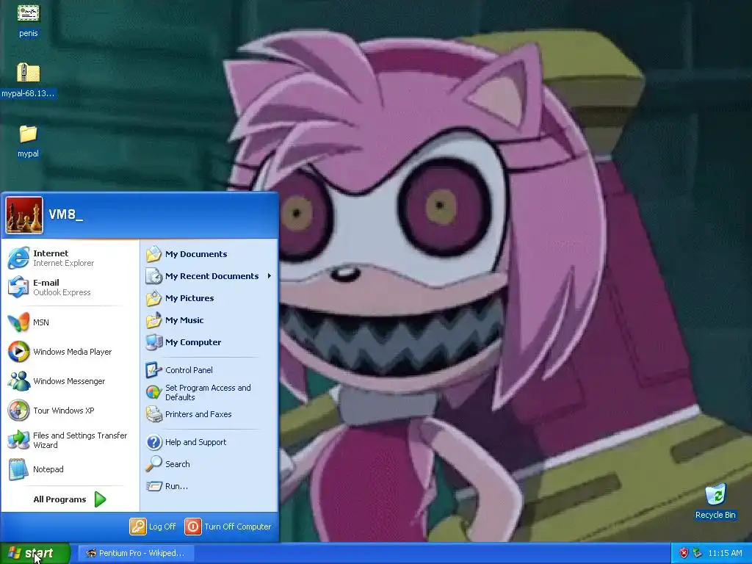Screen dimensions: 752x564
Task: Click the 11:15 AM system clock
Action: pyautogui.click(x=725, y=553)
